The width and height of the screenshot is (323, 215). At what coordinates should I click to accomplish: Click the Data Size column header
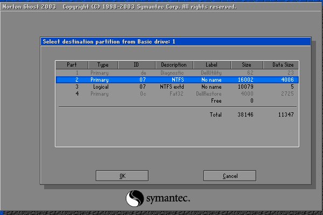(x=282, y=64)
